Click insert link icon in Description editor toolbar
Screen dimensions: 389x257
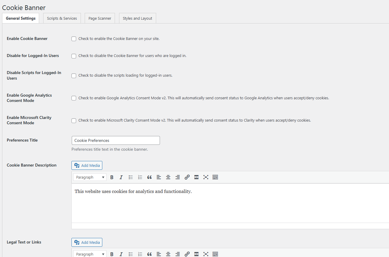(x=187, y=177)
